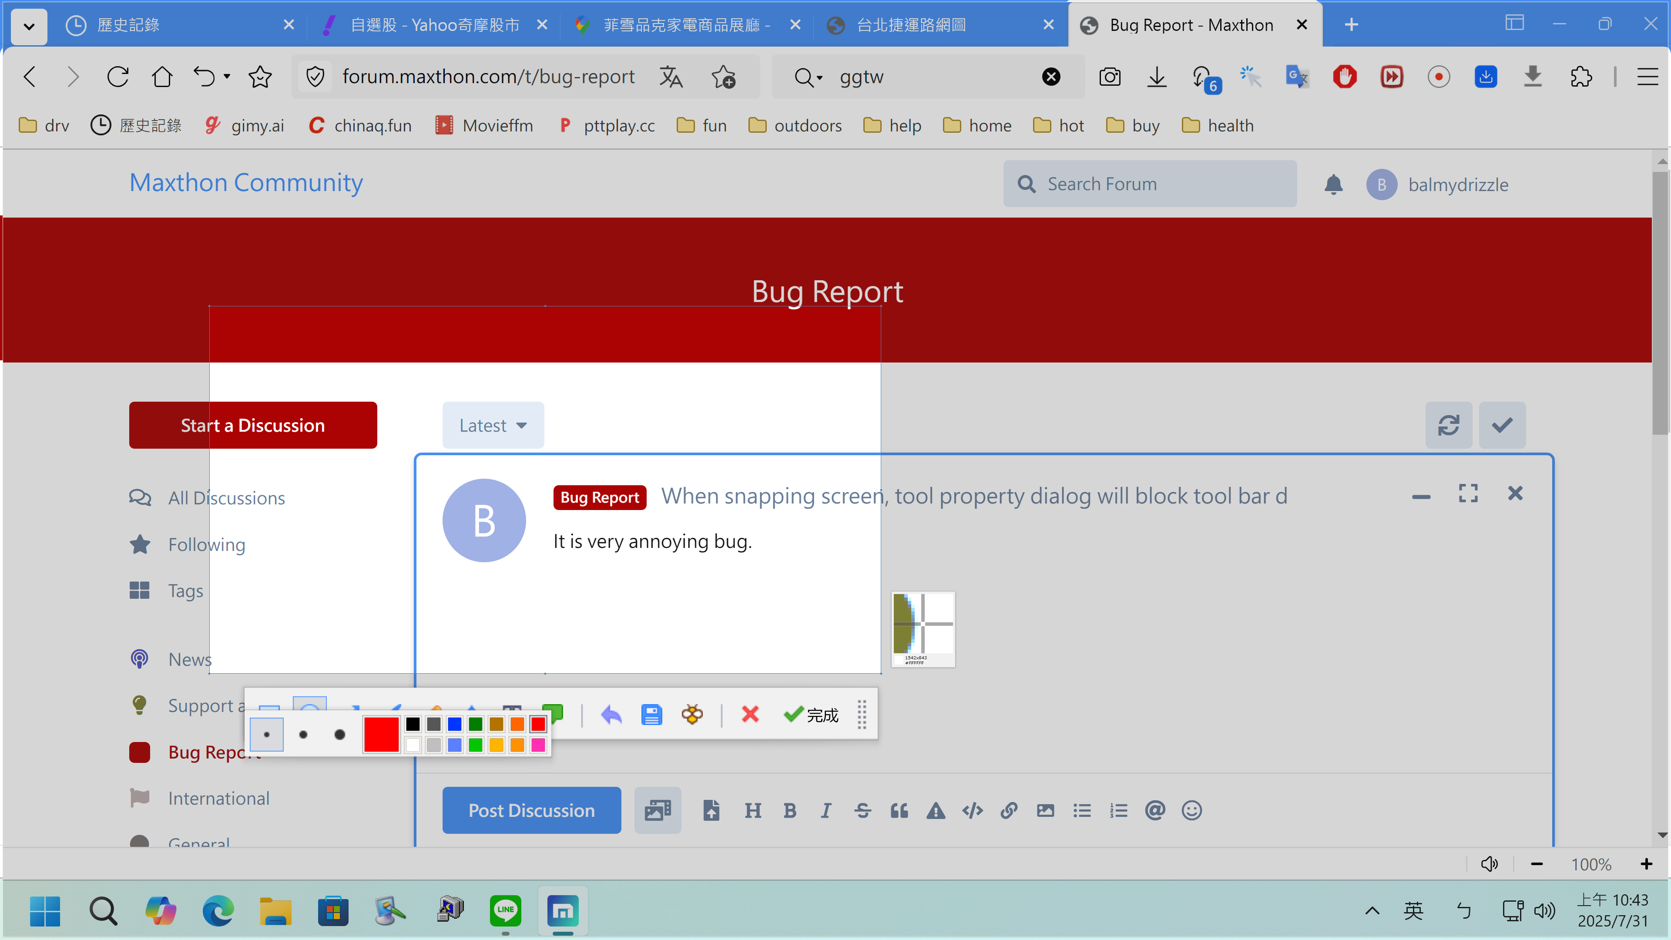Viewport: 1671px width, 940px height.
Task: Save the screenshot with the floppy icon
Action: pyautogui.click(x=651, y=715)
